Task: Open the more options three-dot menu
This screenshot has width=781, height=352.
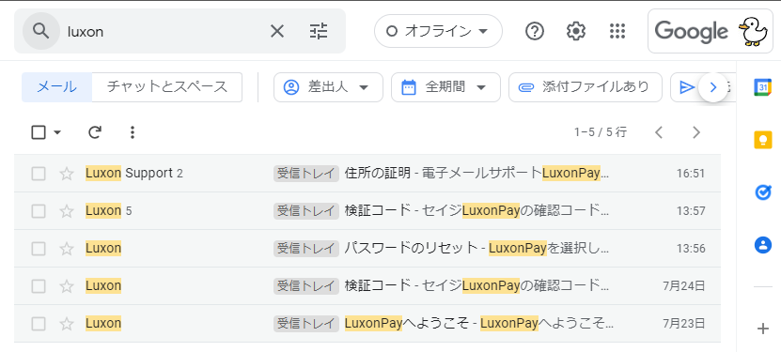Action: pos(132,132)
